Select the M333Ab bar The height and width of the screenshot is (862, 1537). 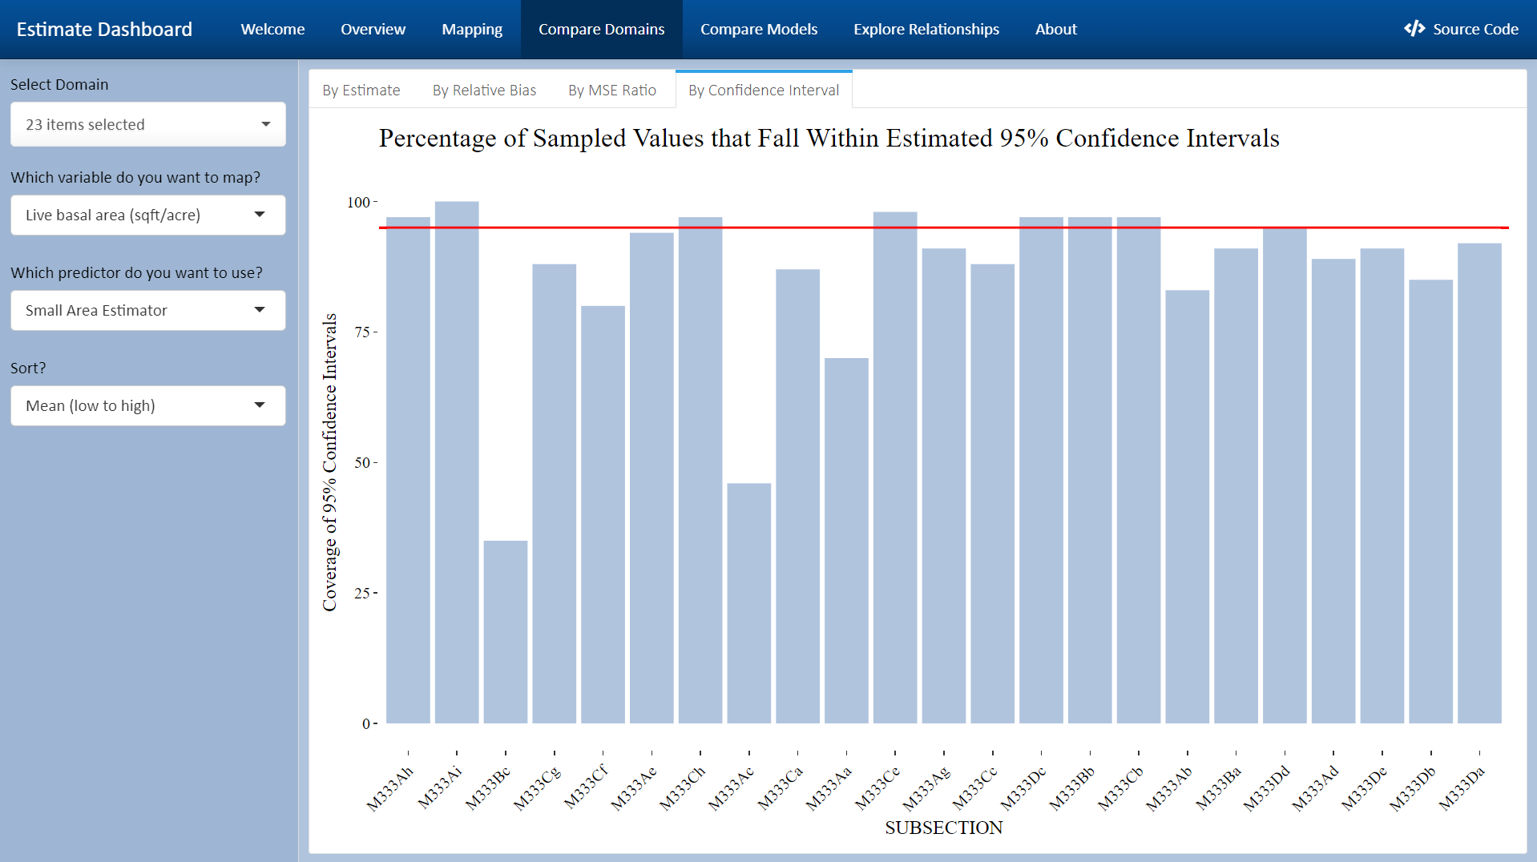pos(1188,507)
